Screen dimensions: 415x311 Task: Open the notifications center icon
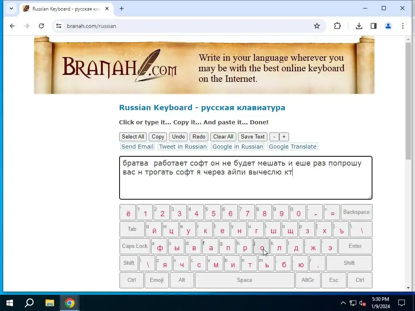pyautogui.click(x=402, y=303)
